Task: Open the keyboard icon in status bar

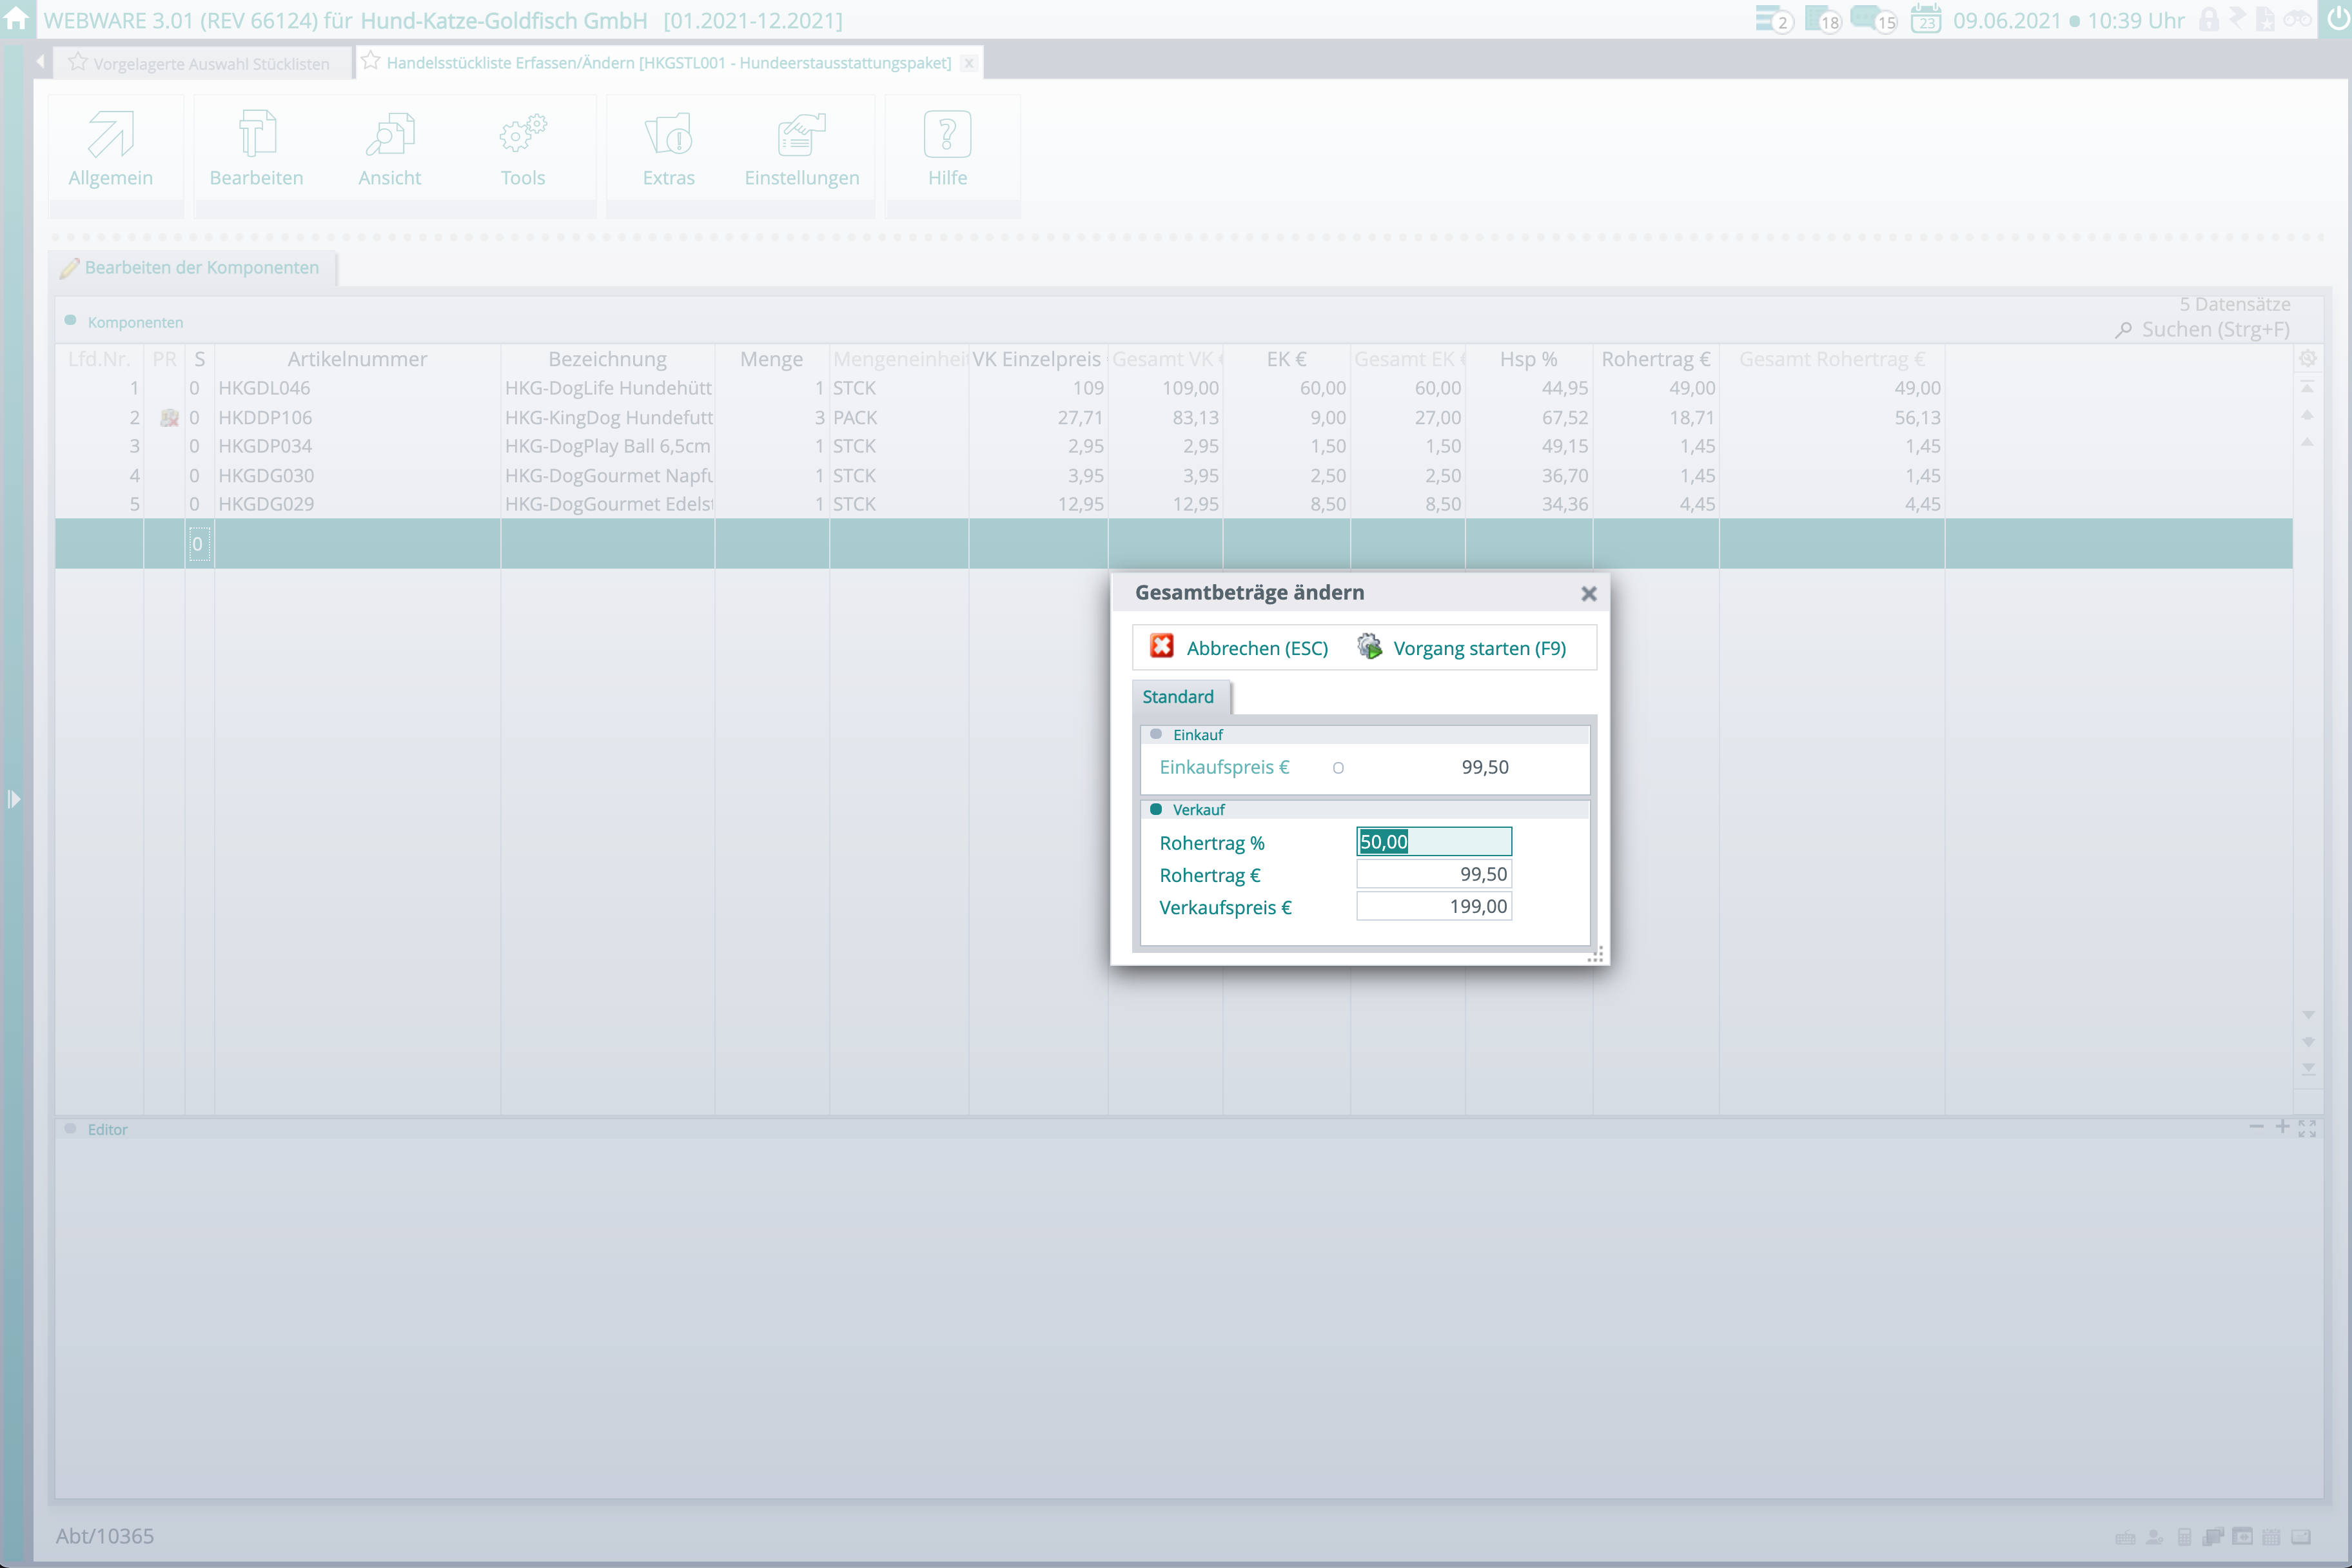Action: pos(2125,1537)
